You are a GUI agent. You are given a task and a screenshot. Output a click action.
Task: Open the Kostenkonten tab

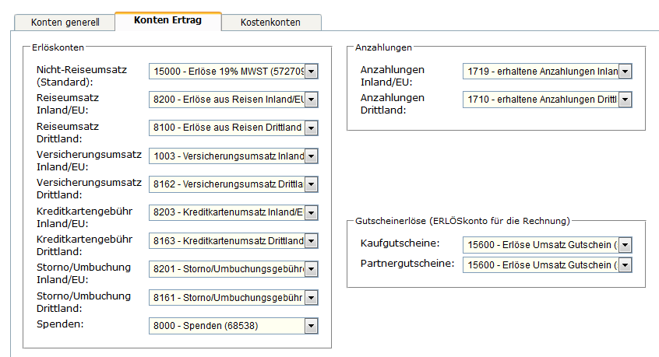[x=270, y=23]
